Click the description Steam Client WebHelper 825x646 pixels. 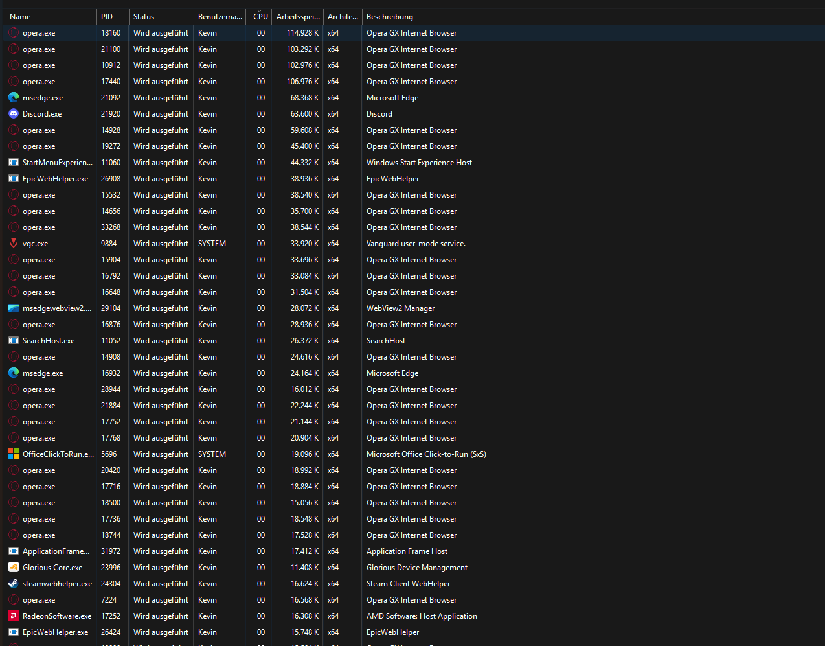pyautogui.click(x=408, y=584)
